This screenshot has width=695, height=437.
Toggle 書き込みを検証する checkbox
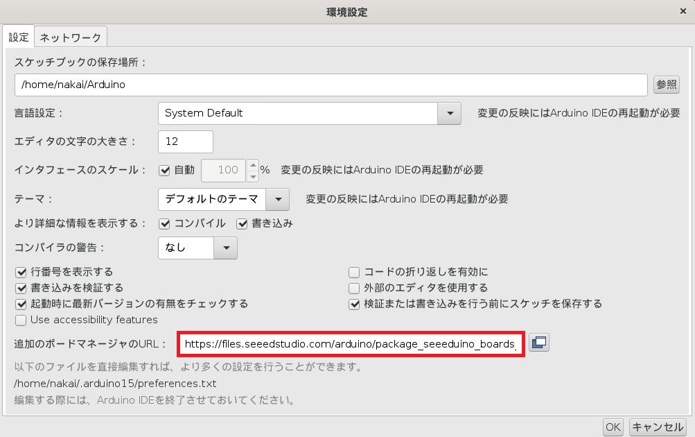click(21, 288)
